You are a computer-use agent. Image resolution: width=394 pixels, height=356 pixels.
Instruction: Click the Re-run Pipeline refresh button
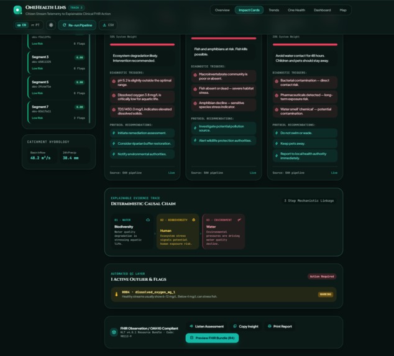pyautogui.click(x=77, y=25)
